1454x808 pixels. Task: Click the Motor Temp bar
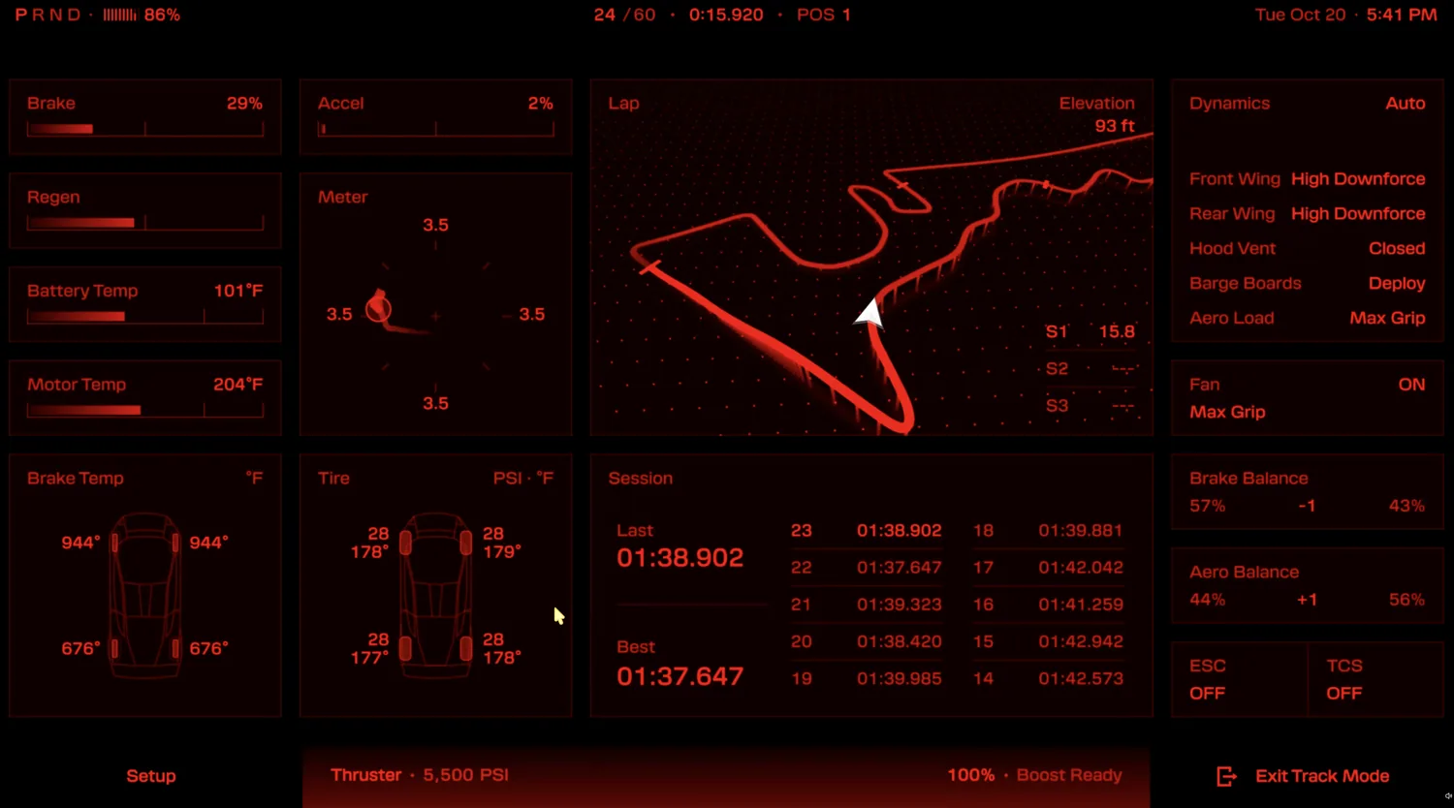145,411
